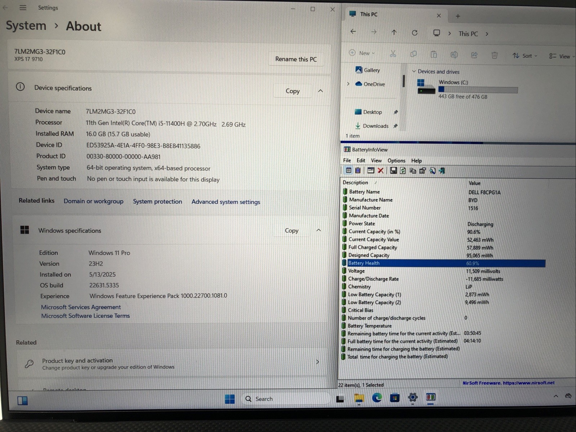Open Microsoft Edge from the taskbar
Image resolution: width=576 pixels, height=432 pixels.
[x=377, y=398]
